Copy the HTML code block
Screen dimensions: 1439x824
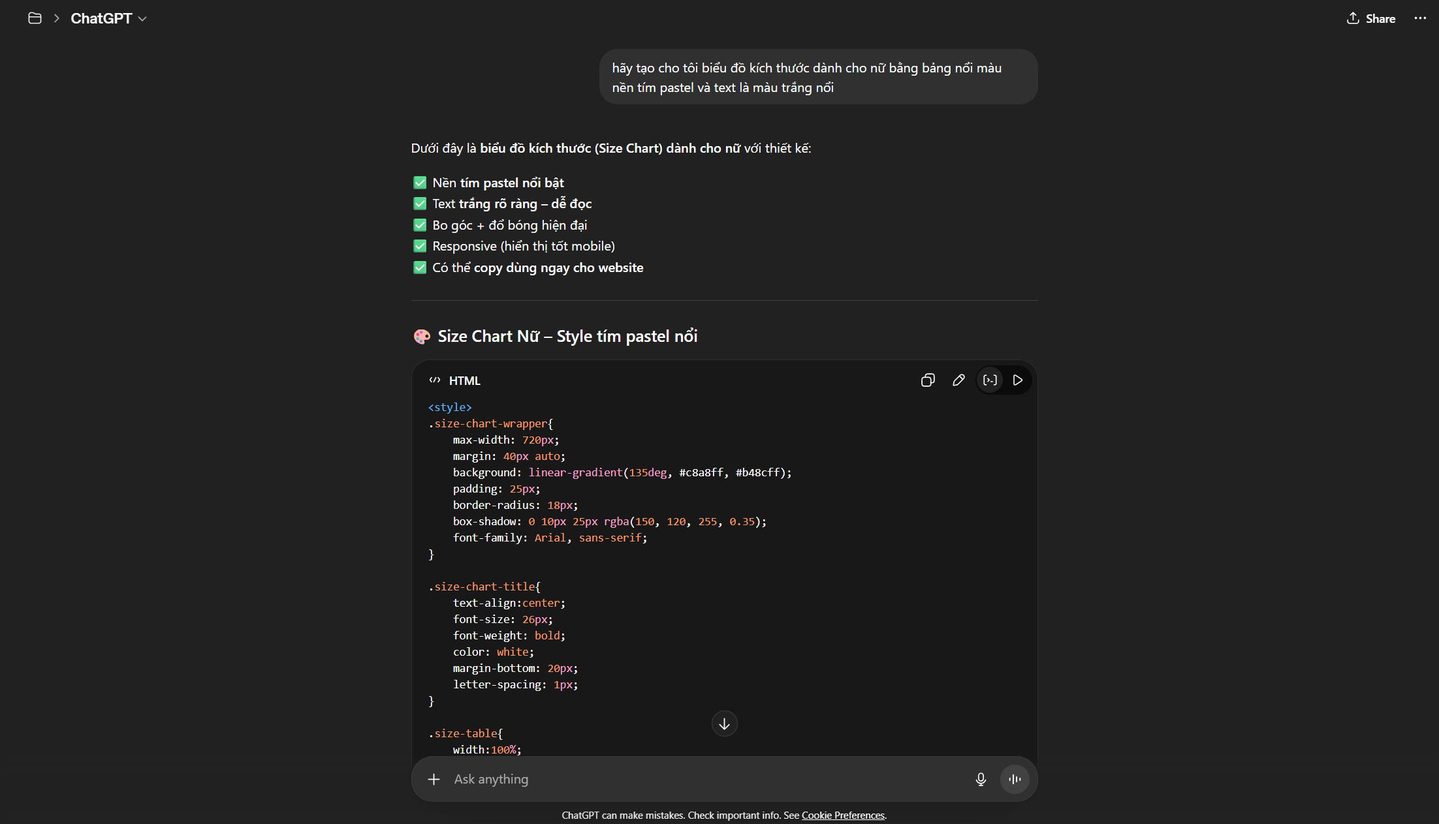click(x=928, y=380)
